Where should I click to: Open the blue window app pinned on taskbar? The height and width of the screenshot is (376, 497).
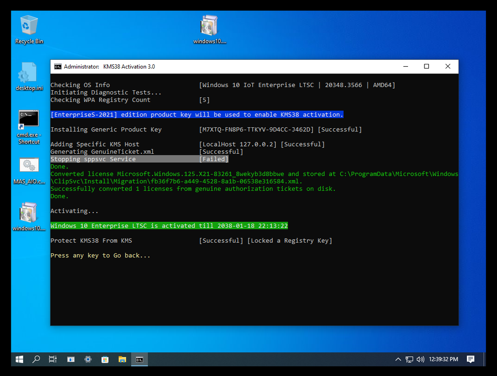(71, 359)
